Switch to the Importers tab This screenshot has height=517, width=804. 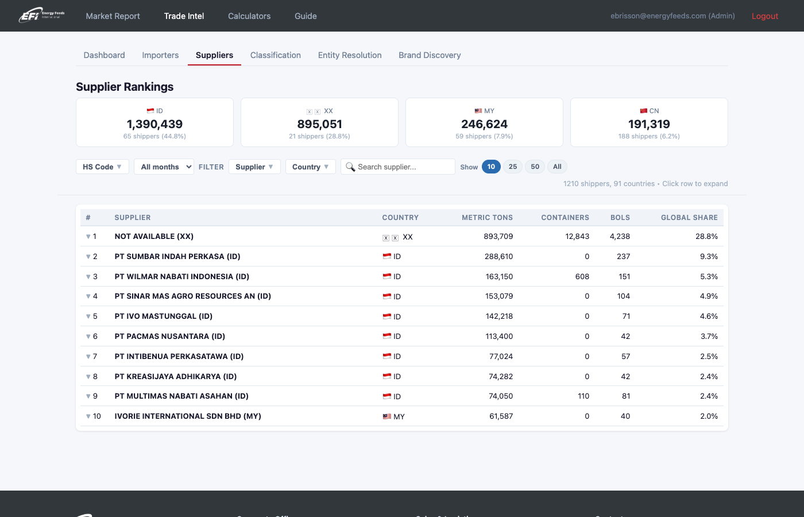click(x=160, y=55)
